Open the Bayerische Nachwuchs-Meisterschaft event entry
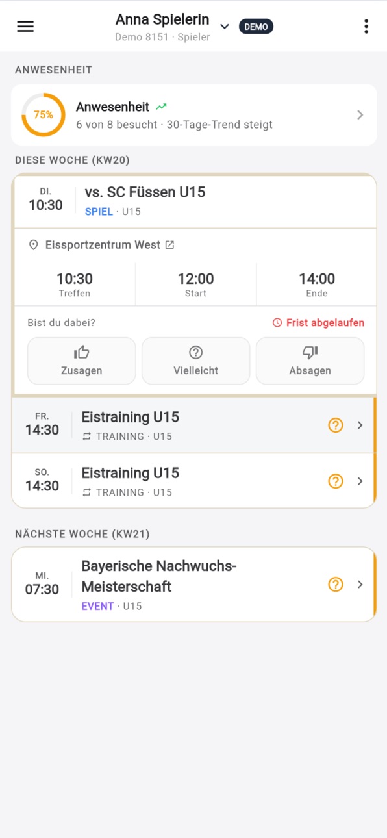 point(193,585)
